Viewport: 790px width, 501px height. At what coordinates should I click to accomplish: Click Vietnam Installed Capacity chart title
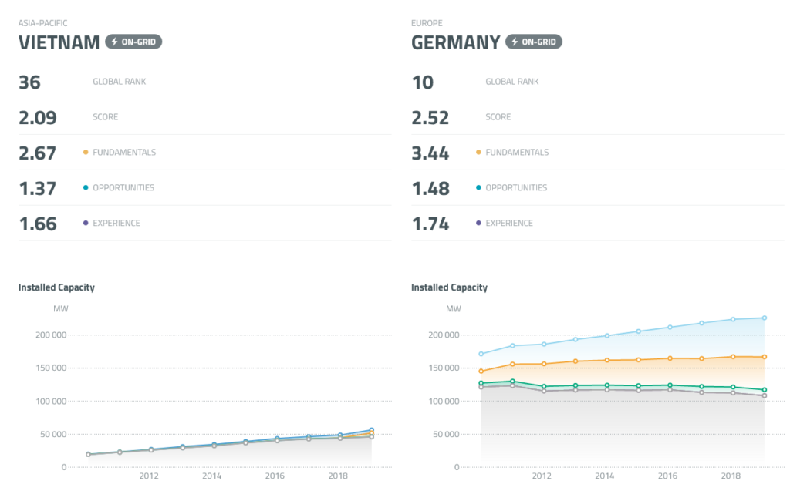click(56, 287)
